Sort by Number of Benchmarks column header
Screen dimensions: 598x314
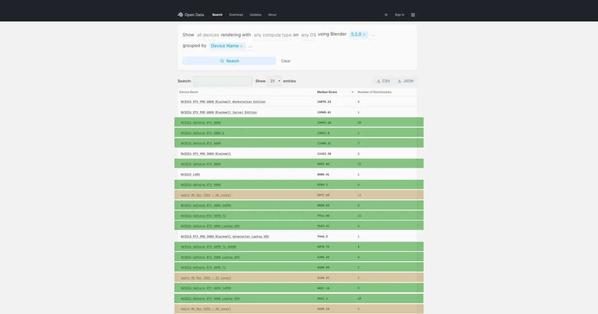click(374, 92)
